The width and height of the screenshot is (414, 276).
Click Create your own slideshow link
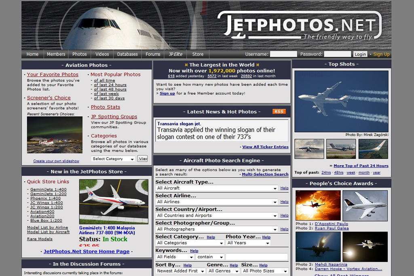56,161
